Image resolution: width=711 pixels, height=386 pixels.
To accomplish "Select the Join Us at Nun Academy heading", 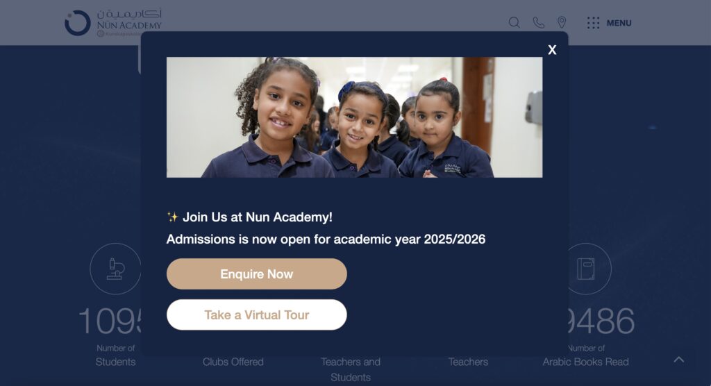I will (x=257, y=217).
